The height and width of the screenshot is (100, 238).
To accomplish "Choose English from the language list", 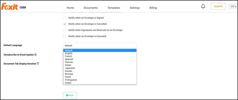I will click(x=100, y=53).
